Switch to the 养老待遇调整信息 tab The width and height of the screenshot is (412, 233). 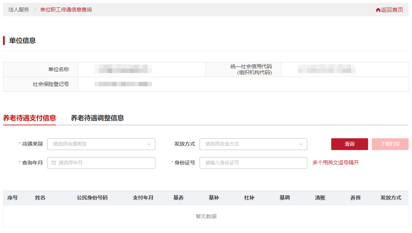97,118
